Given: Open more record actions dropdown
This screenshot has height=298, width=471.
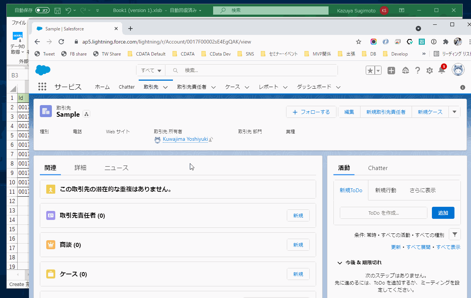Looking at the screenshot, I should (x=454, y=112).
